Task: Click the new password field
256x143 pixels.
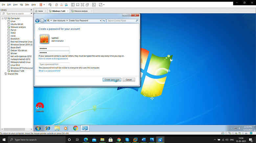Action: pyautogui.click(x=54, y=48)
